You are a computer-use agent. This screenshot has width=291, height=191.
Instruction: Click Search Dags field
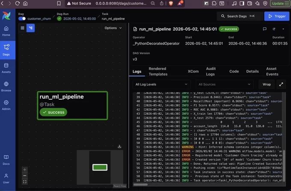[240, 16]
